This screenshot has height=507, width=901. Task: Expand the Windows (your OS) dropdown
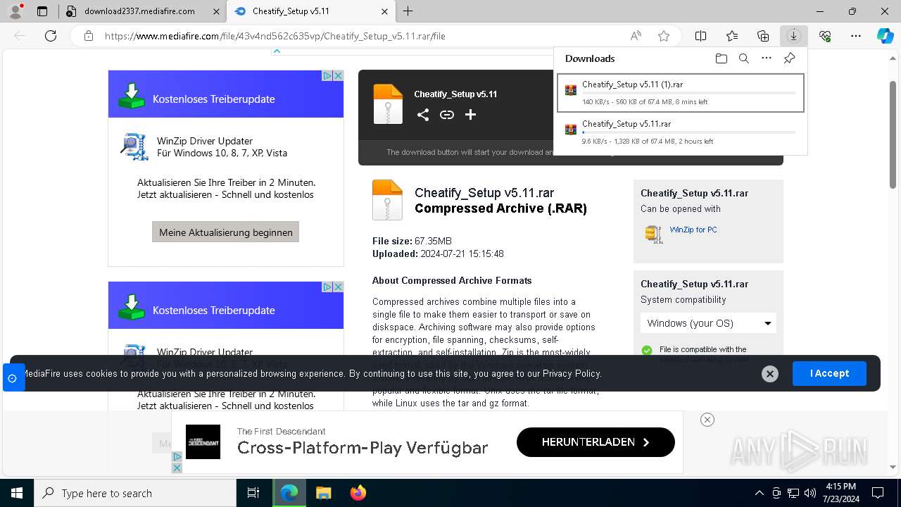708,323
